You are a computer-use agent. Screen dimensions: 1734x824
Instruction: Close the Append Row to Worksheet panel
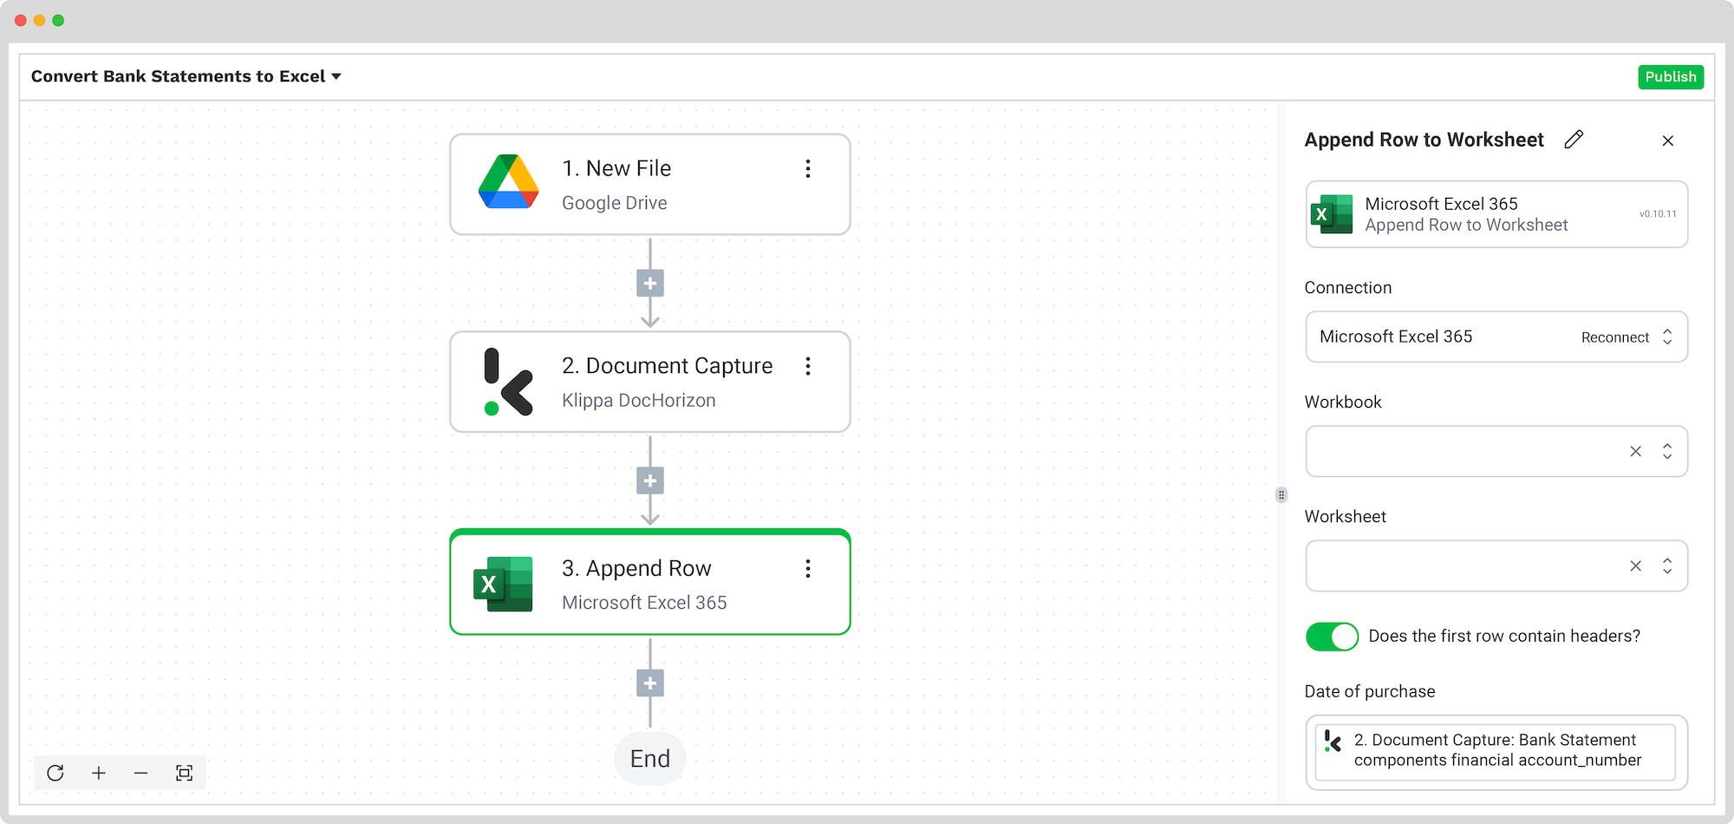1667,141
